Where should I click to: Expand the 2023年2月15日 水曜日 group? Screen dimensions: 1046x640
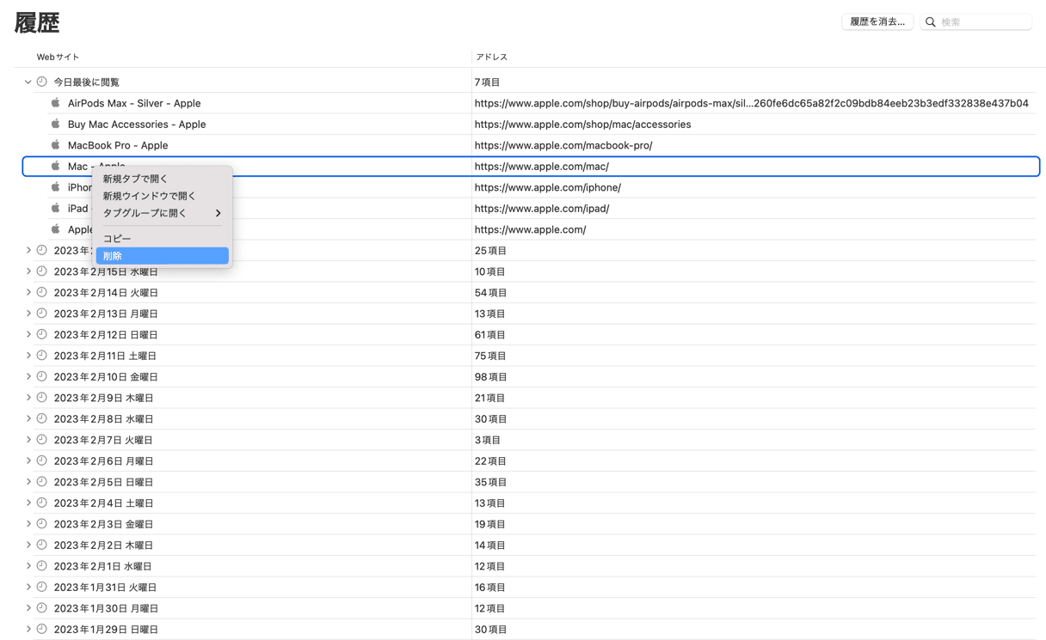coord(28,271)
